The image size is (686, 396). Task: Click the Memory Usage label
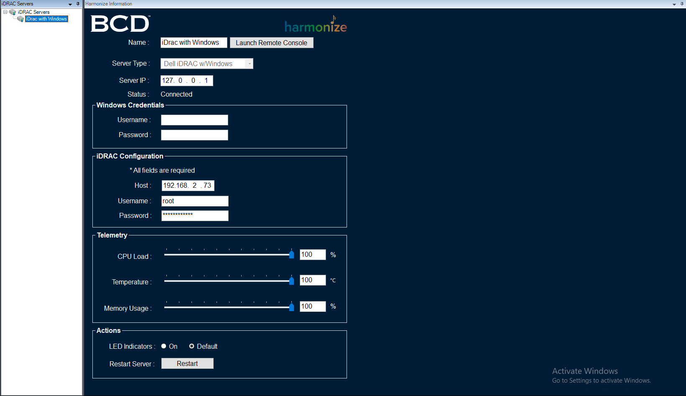(x=128, y=309)
